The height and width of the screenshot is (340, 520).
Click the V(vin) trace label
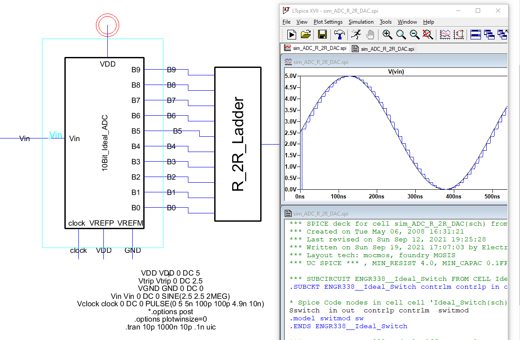point(396,72)
